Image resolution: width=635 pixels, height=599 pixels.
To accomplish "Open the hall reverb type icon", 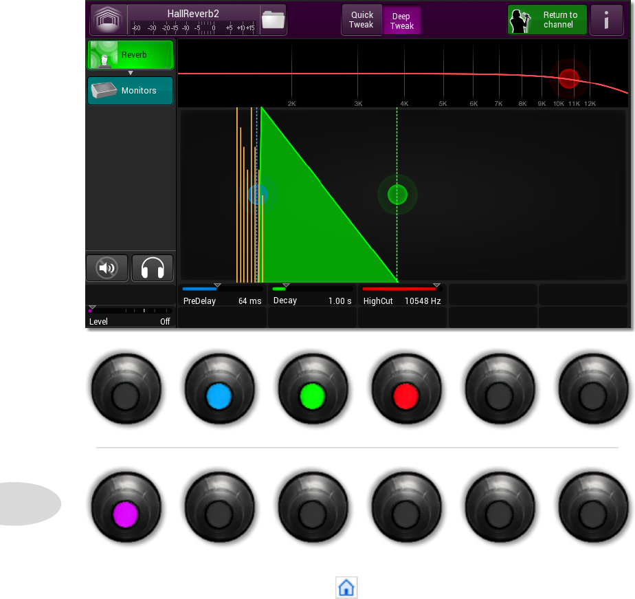I will (x=108, y=19).
